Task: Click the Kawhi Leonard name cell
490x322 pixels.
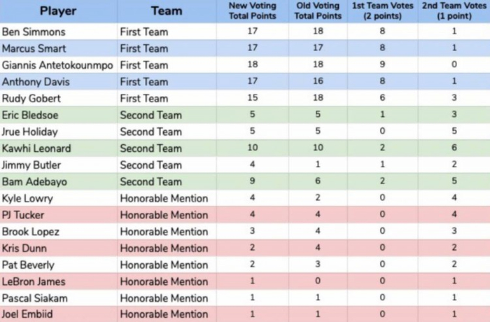Action: click(59, 148)
